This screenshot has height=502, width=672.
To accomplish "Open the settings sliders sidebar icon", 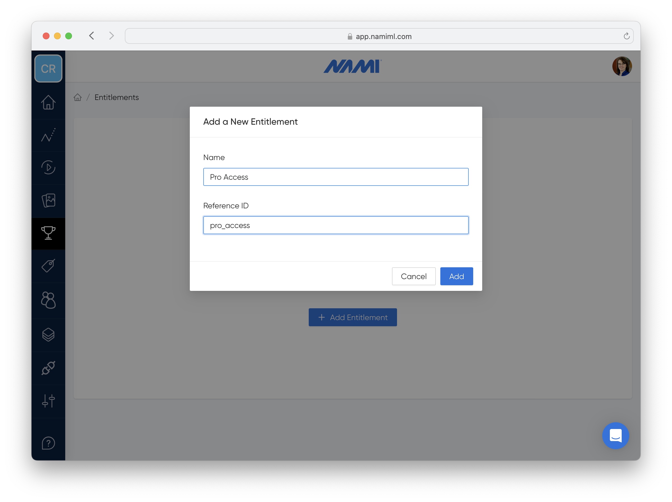I will tap(48, 401).
